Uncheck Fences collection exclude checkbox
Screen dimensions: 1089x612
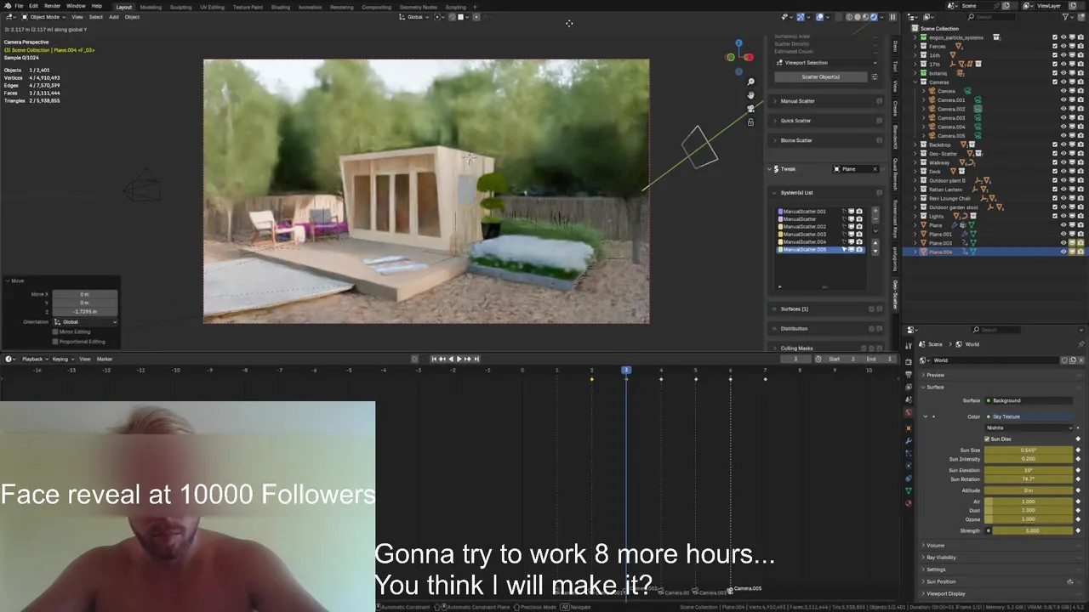pyautogui.click(x=1055, y=46)
